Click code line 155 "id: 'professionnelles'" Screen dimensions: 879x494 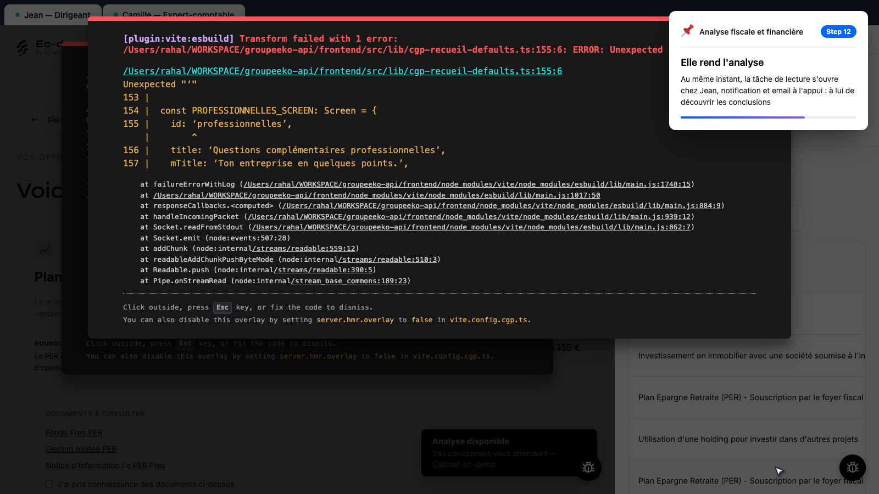(207, 123)
